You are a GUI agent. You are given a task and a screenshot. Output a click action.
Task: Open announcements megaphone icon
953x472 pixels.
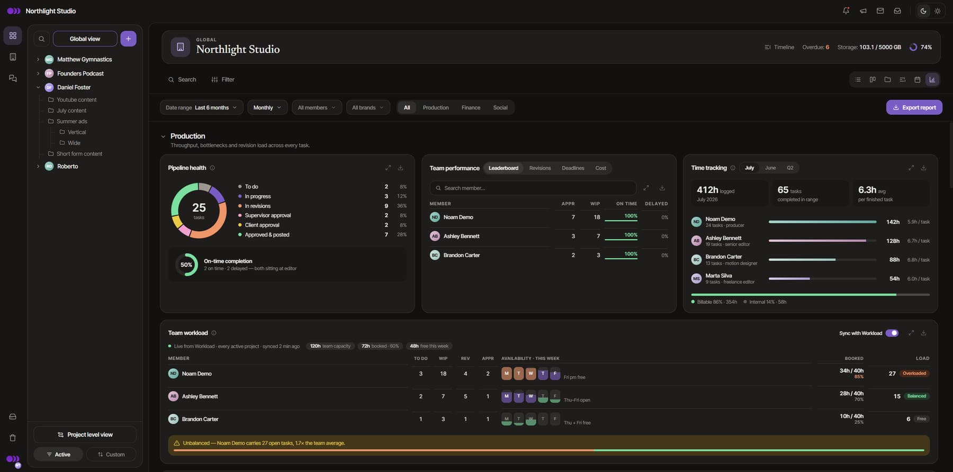(x=863, y=11)
